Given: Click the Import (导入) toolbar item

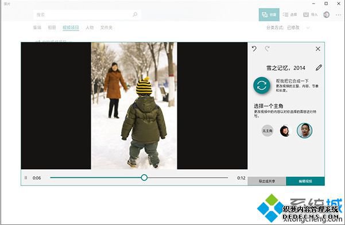Looking at the screenshot, I should [x=311, y=15].
